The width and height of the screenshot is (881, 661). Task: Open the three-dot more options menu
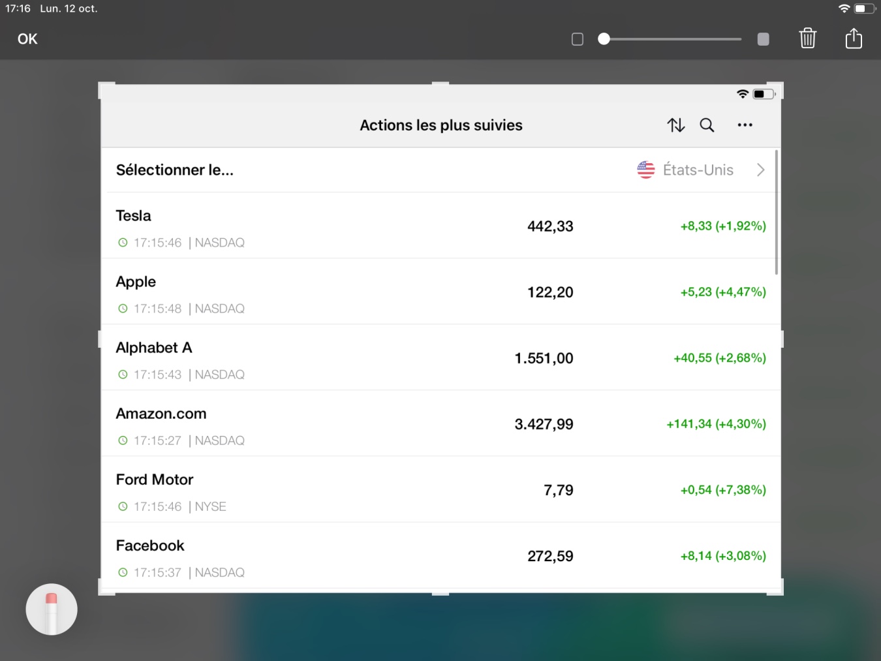pyautogui.click(x=745, y=125)
